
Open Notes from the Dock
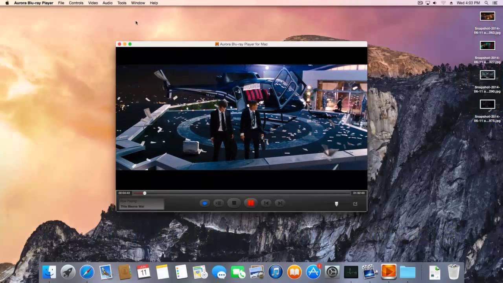pos(162,272)
